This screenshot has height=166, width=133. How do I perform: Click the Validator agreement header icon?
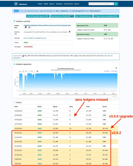pyautogui.click(x=14, y=64)
